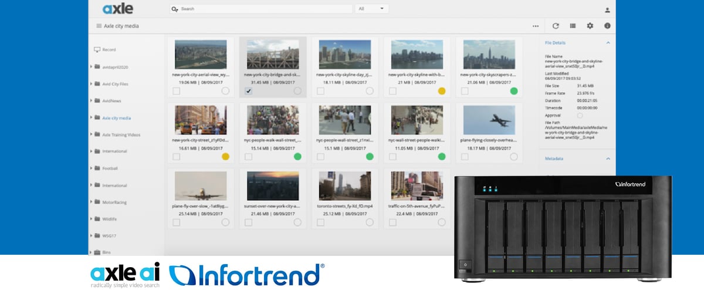Expand the AvidNews folder arrow
This screenshot has height=290, width=704.
pyautogui.click(x=91, y=100)
